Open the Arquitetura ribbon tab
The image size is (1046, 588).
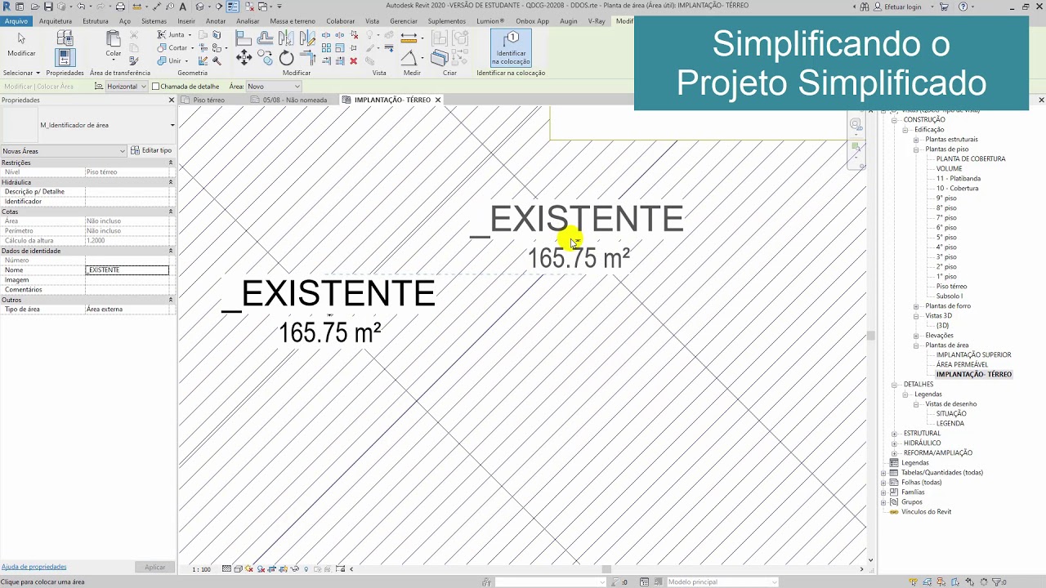[x=56, y=21]
